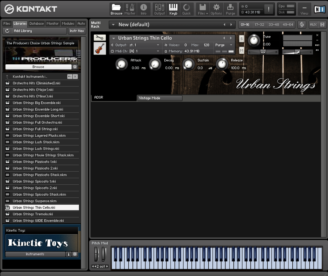The width and height of the screenshot is (328, 276).
Task: Open the Output mixer section
Action: [x=159, y=9]
